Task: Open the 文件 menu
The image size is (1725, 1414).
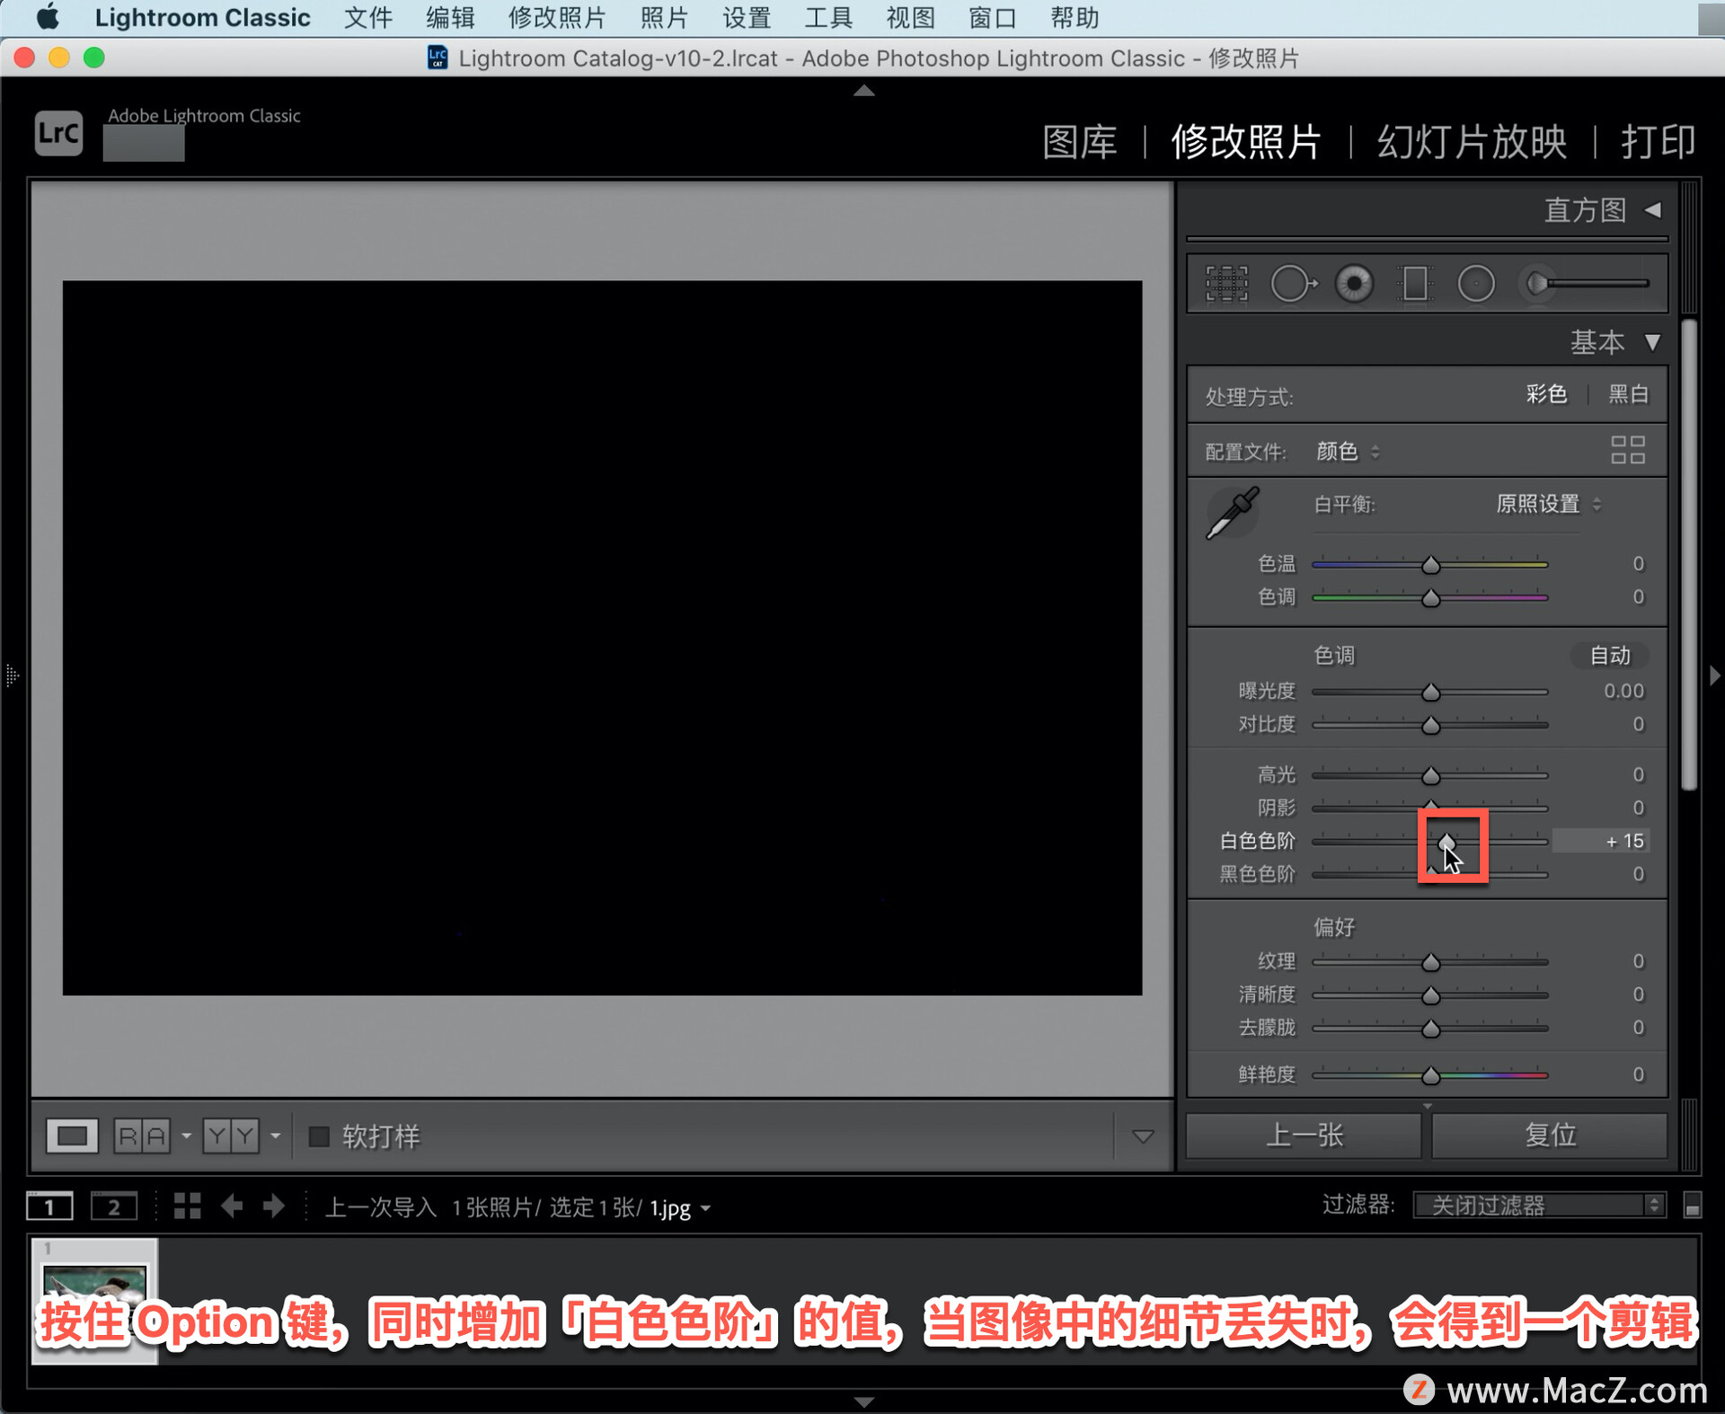Action: (368, 17)
